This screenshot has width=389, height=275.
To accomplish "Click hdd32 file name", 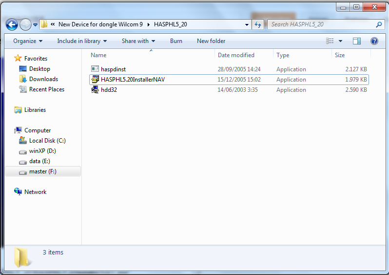I will click(x=109, y=90).
